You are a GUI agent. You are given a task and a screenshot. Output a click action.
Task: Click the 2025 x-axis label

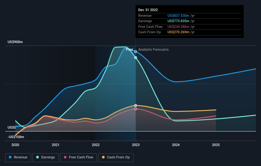click(216, 145)
